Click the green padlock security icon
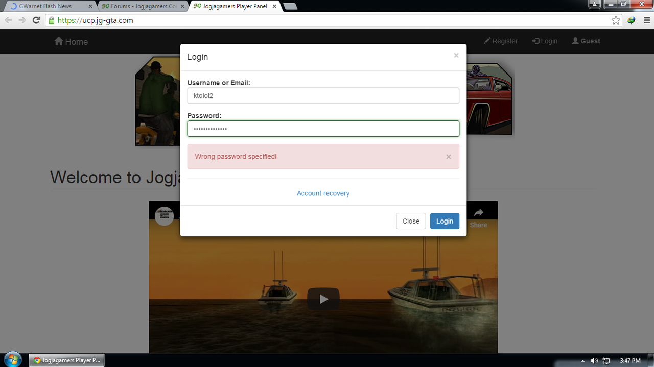 click(51, 20)
